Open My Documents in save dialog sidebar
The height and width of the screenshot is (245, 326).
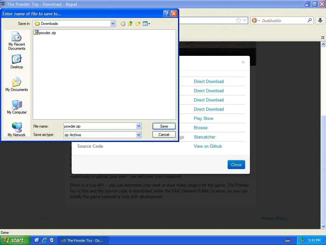(x=17, y=84)
